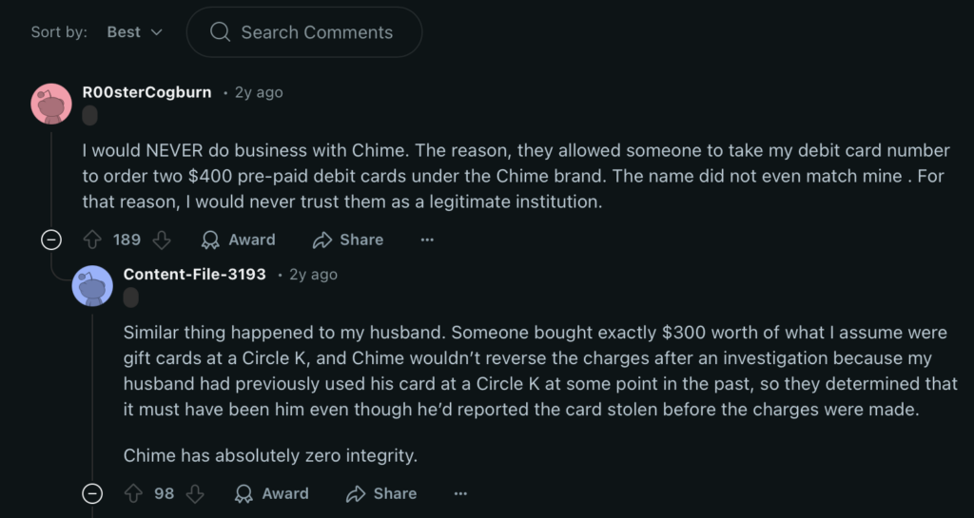Give an Award to R00sterCogburn's comment
974x518 pixels.
coord(239,240)
